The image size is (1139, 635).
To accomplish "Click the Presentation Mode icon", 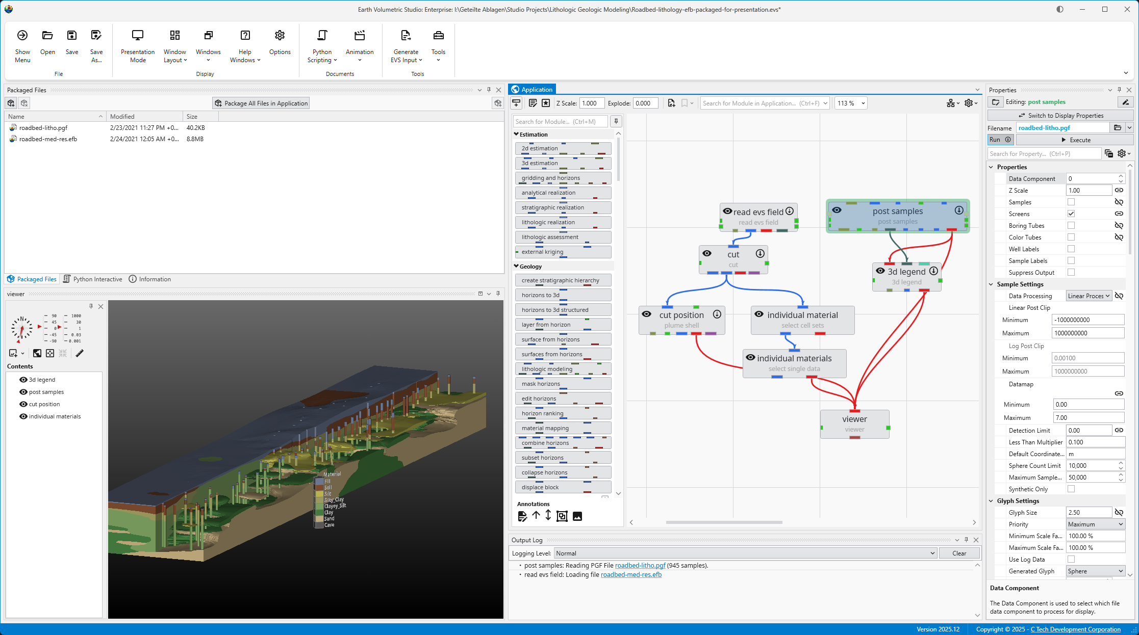I will pyautogui.click(x=137, y=36).
